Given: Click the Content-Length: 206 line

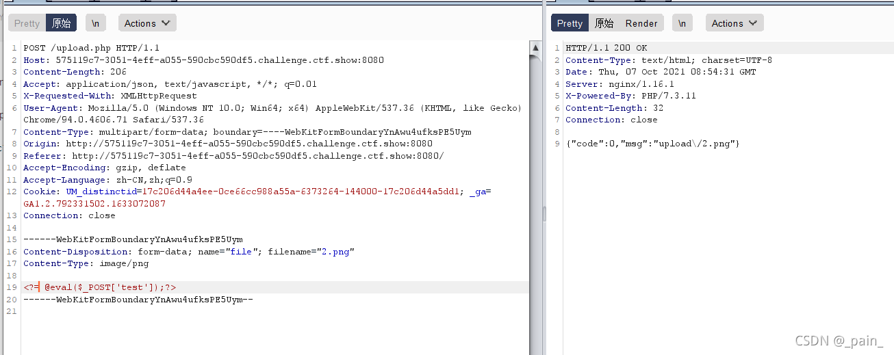Looking at the screenshot, I should [75, 72].
